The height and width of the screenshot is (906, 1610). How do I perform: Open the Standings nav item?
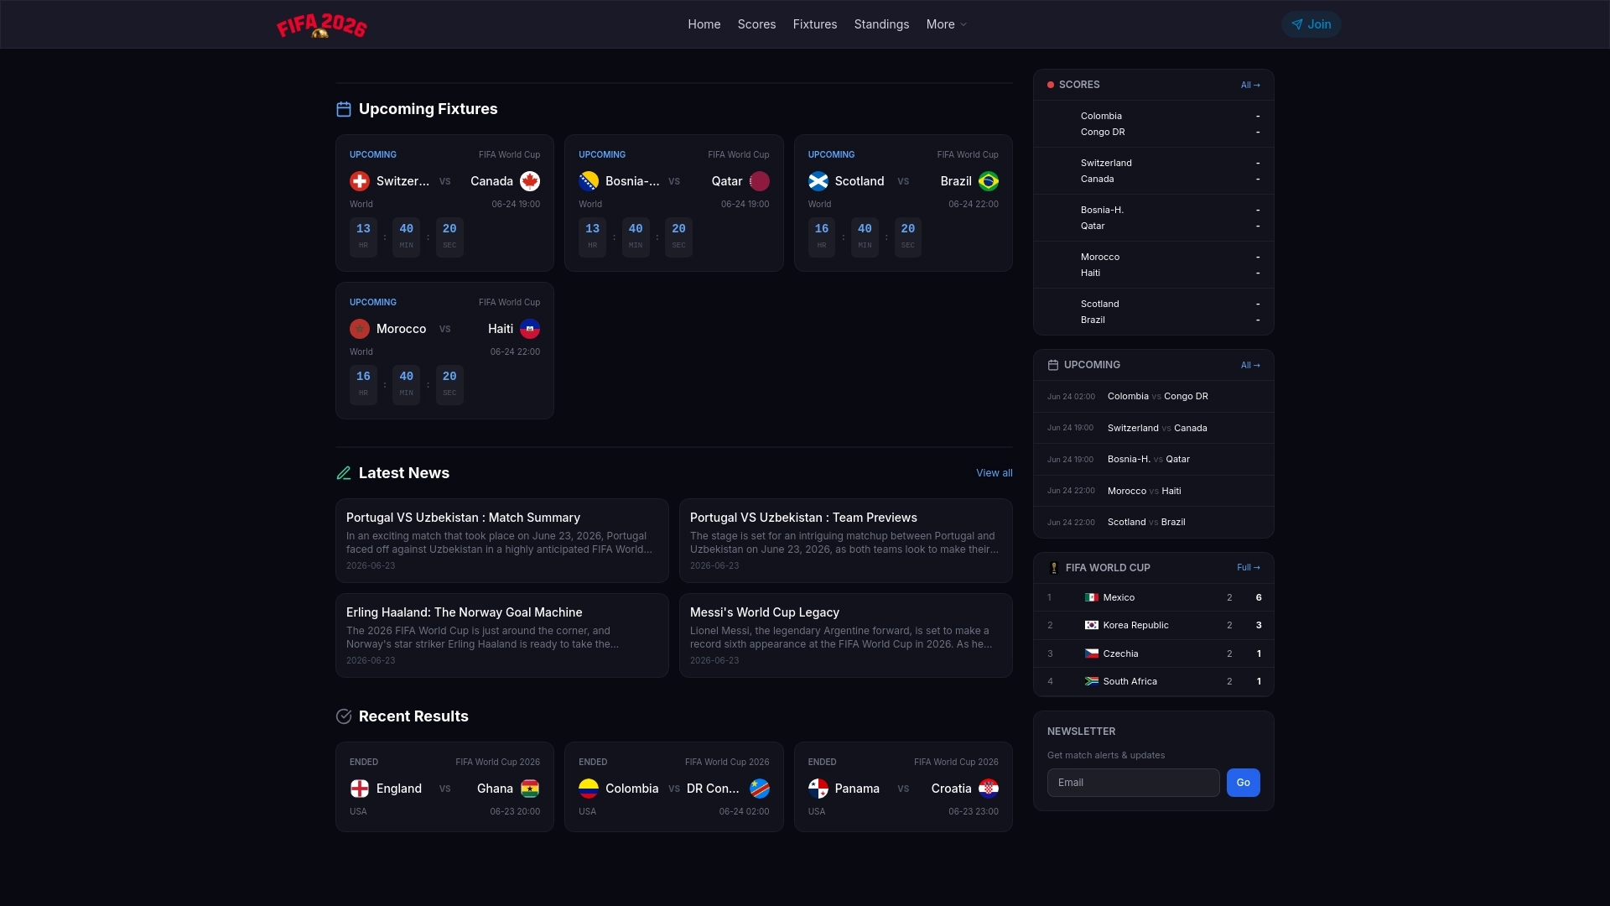(x=881, y=24)
